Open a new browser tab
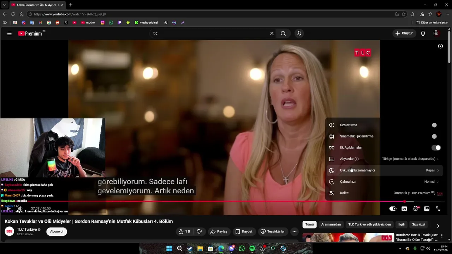This screenshot has width=452, height=254. (x=71, y=5)
